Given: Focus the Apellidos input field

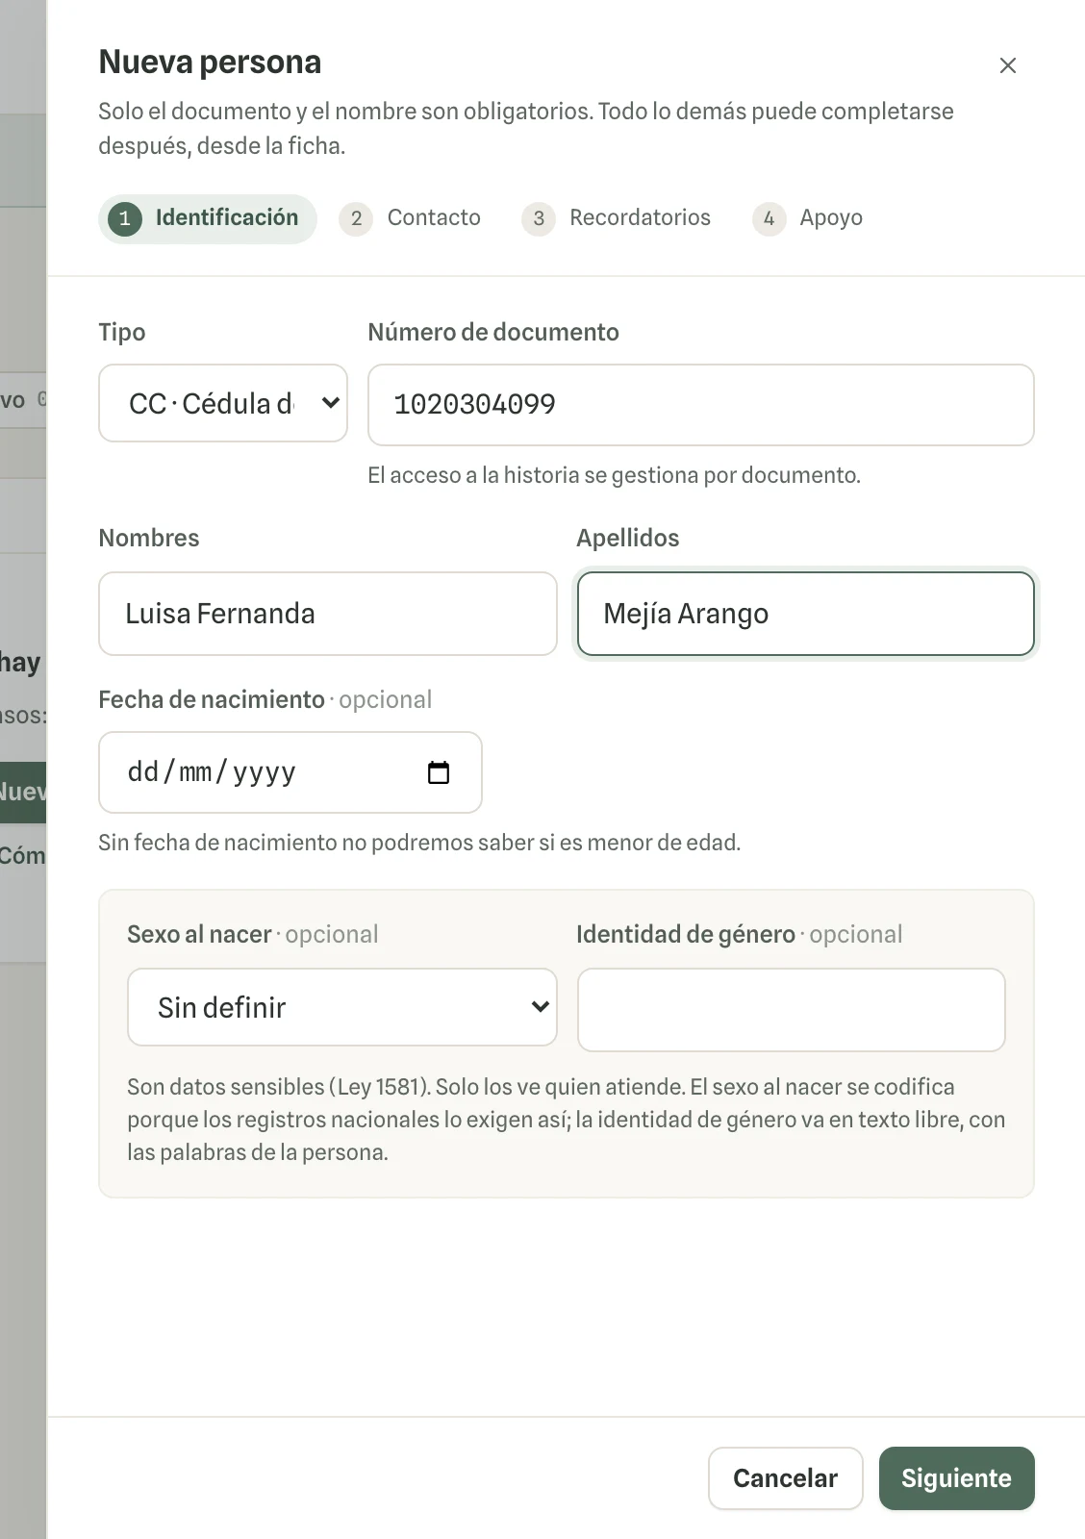Looking at the screenshot, I should pos(806,614).
